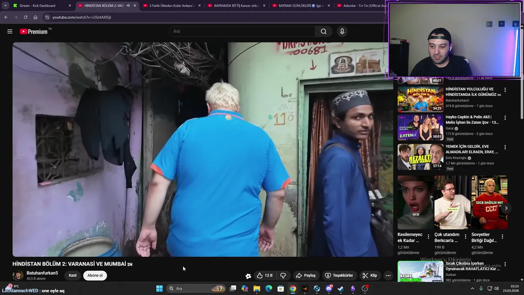Switch to 'BAYRAM GÜNLÜKLERİ' tab
This screenshot has width=524, height=295.
click(301, 6)
